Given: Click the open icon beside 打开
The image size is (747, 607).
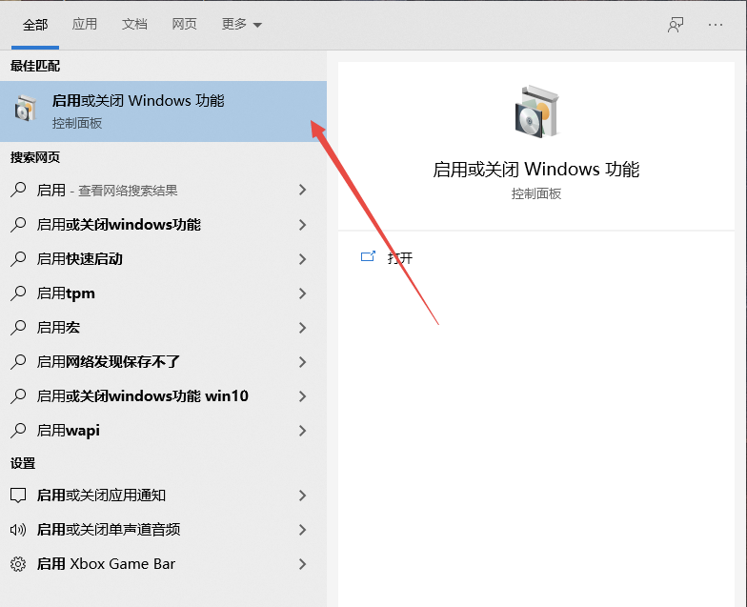Looking at the screenshot, I should click(x=368, y=257).
